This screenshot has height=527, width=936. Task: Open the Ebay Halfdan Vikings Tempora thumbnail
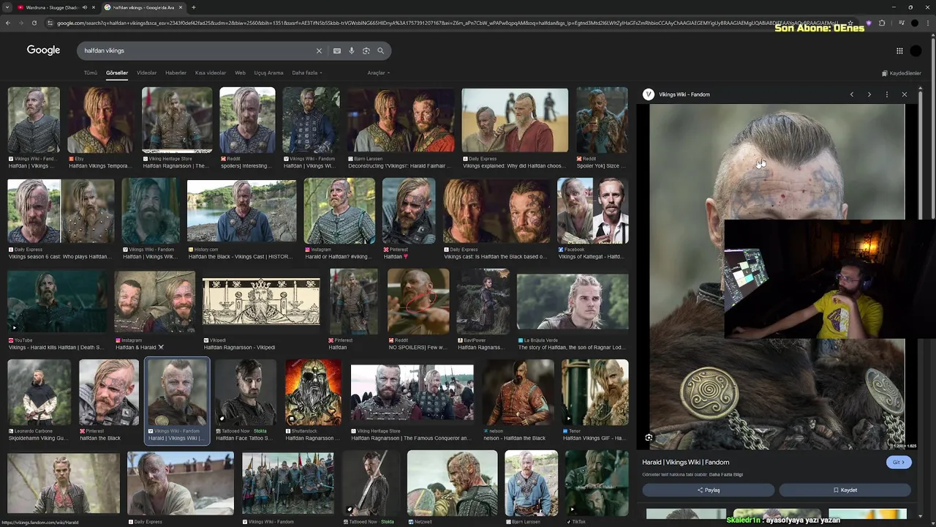(x=101, y=121)
